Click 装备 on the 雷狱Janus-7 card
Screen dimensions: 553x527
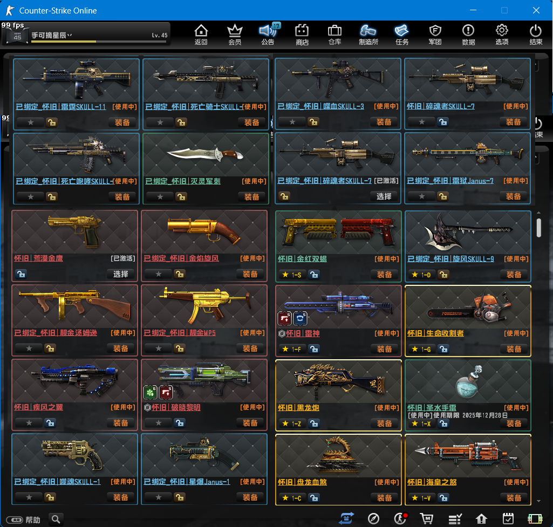pyautogui.click(x=514, y=196)
